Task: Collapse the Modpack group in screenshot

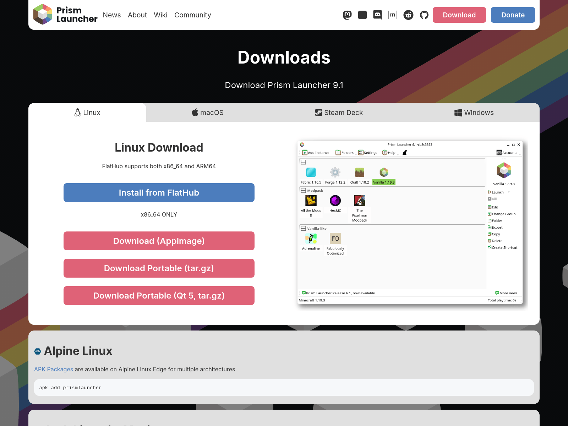Action: tap(303, 191)
